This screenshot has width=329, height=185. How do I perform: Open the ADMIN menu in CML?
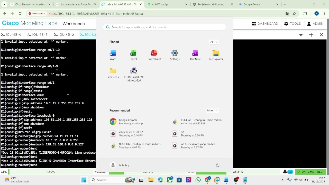coord(315,24)
